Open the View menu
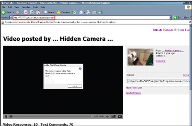 click(x=17, y=7)
